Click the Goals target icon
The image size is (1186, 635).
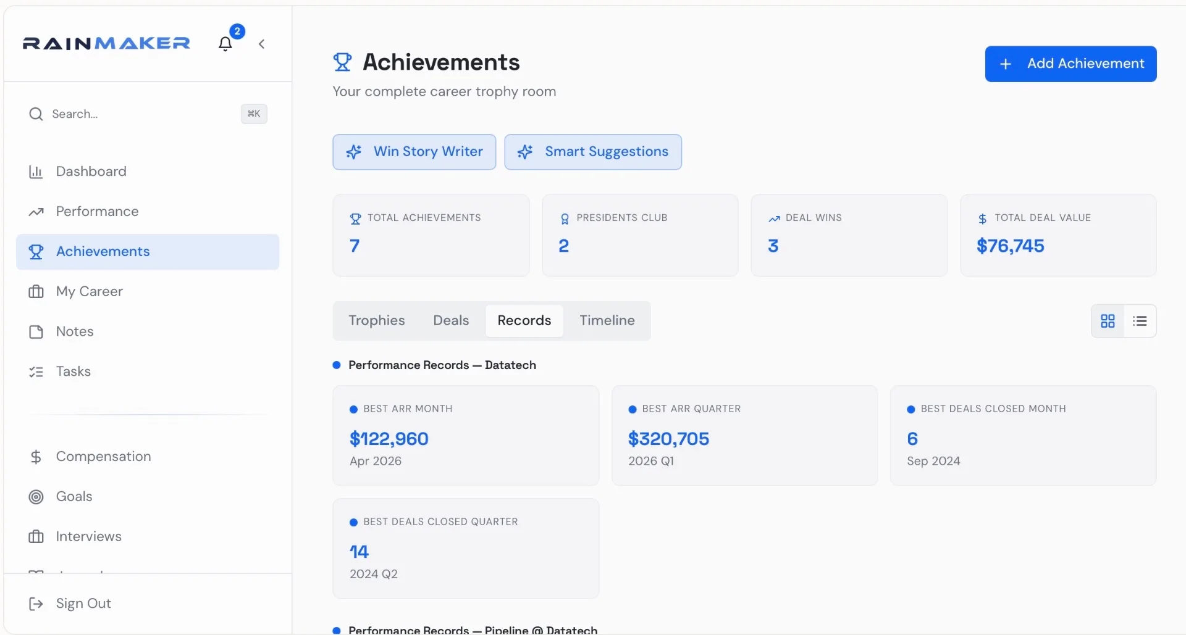(36, 497)
